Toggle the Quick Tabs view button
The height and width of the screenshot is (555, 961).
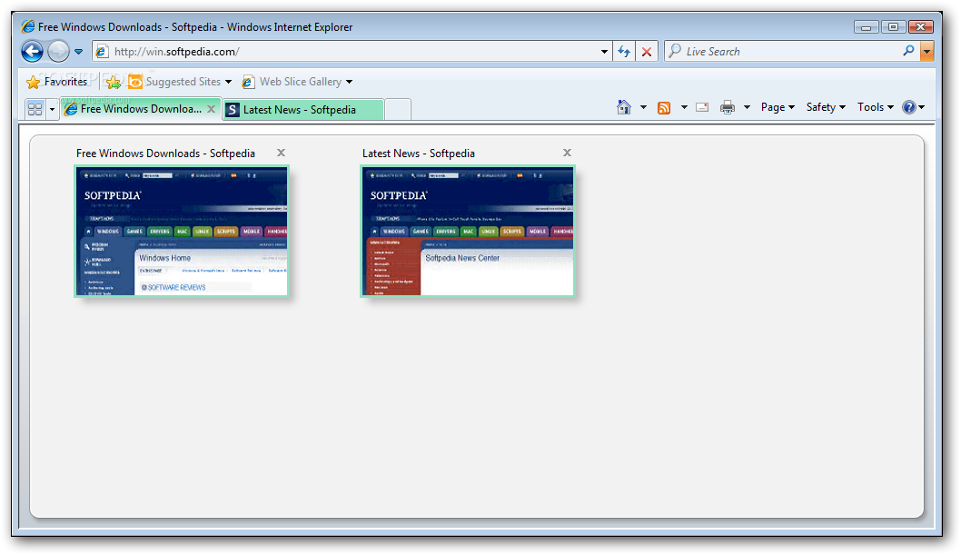click(x=35, y=109)
